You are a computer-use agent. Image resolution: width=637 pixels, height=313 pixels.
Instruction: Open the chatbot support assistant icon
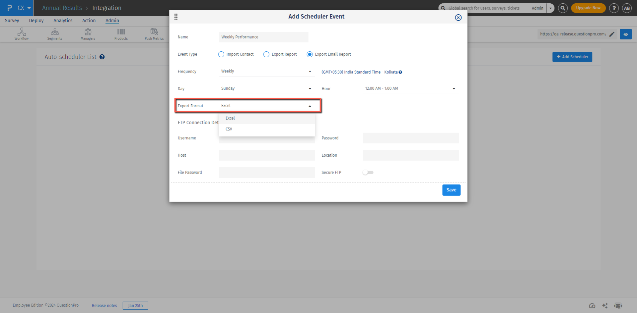pyautogui.click(x=618, y=305)
